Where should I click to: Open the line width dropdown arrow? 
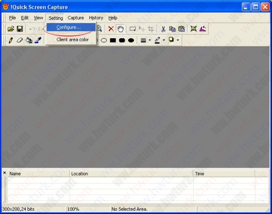click(150, 40)
